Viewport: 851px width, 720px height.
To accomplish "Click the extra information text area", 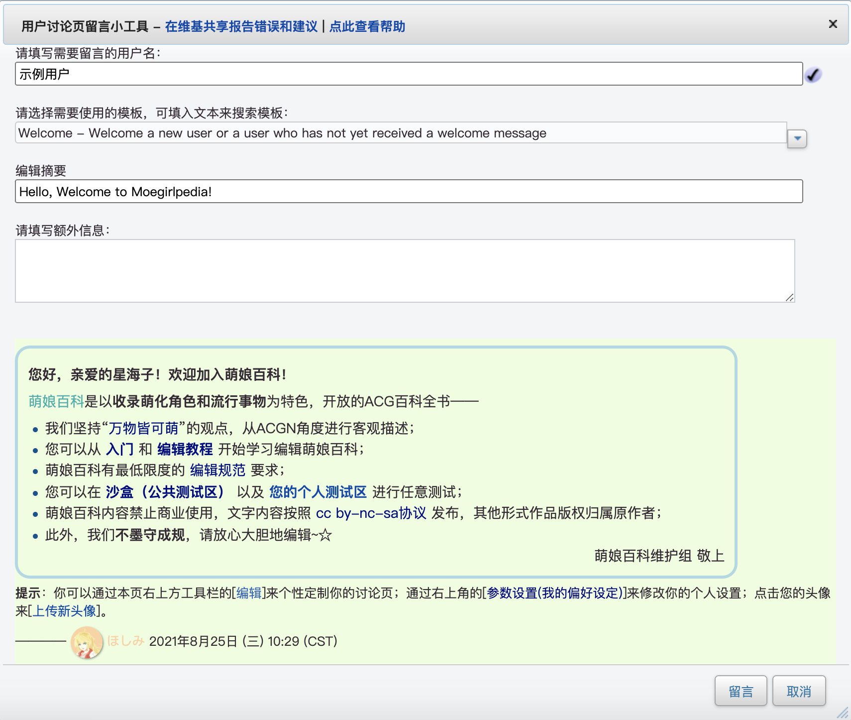I will click(x=404, y=271).
